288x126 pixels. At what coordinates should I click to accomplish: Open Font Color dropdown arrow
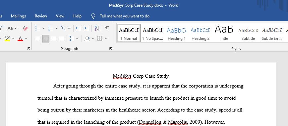(26, 38)
